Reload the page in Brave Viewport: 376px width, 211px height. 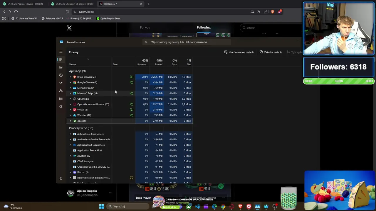pyautogui.click(x=16, y=12)
